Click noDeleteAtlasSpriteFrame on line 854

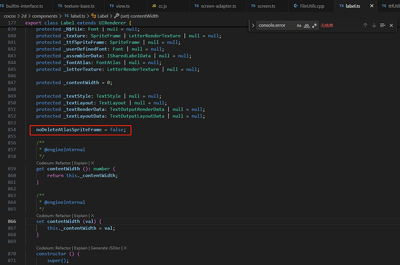point(69,130)
